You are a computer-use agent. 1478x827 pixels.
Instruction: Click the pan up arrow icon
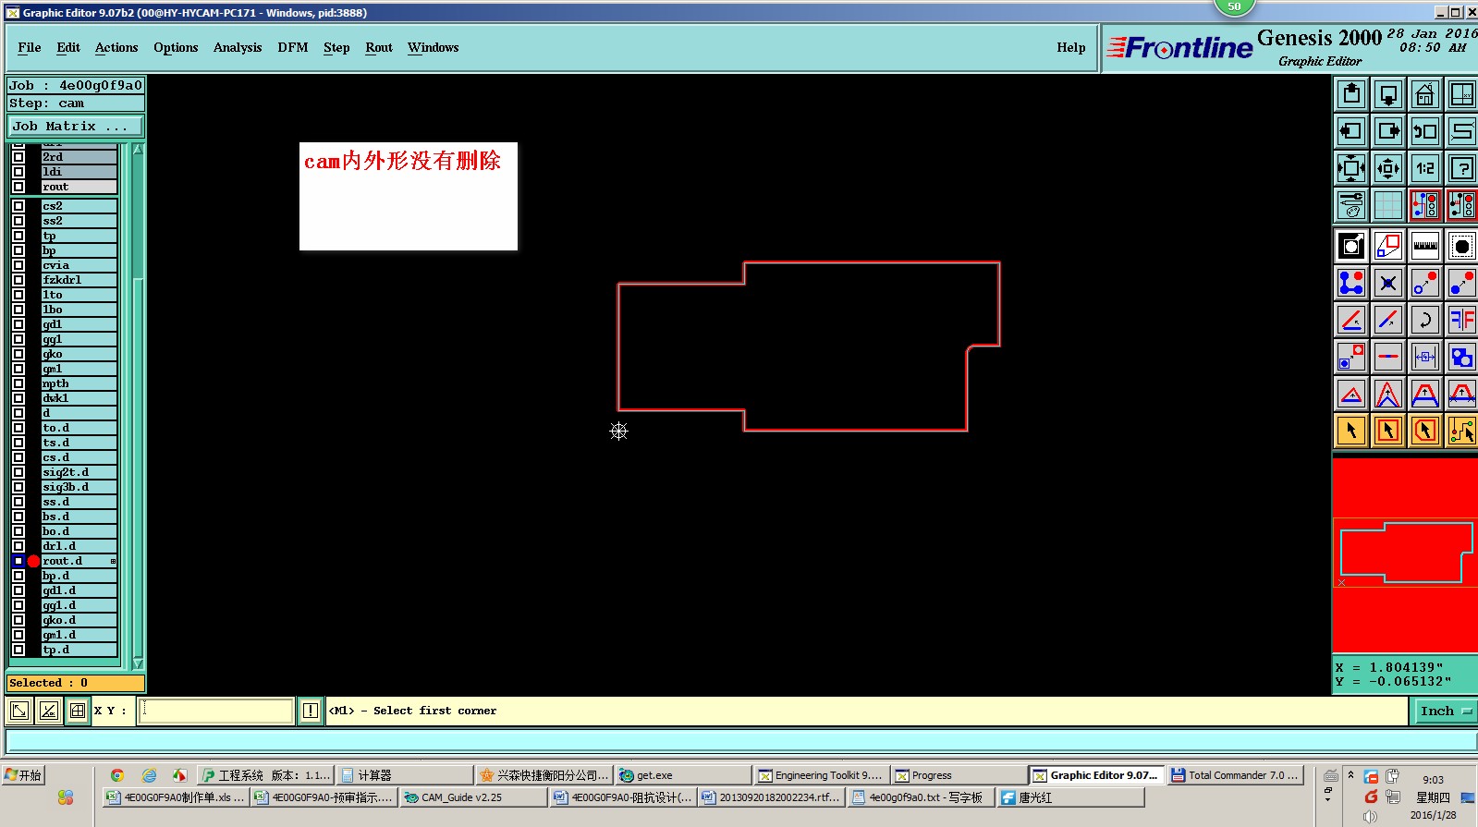pyautogui.click(x=1351, y=94)
